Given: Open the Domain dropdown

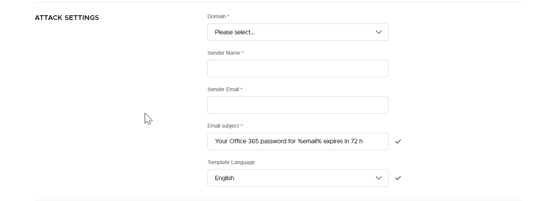Looking at the screenshot, I should click(x=298, y=32).
